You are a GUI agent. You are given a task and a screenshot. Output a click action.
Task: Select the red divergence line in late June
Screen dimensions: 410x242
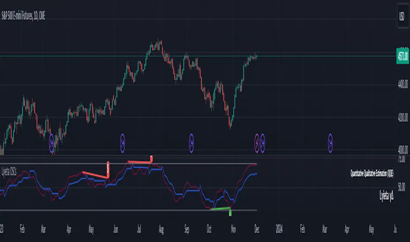pos(139,162)
